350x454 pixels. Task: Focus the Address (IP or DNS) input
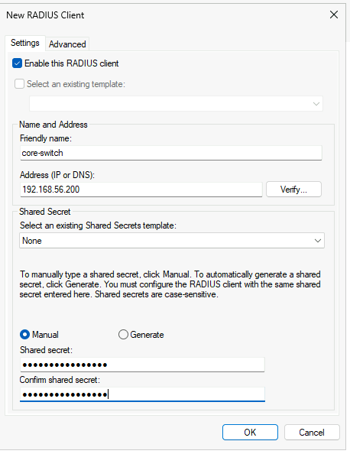[x=141, y=190]
